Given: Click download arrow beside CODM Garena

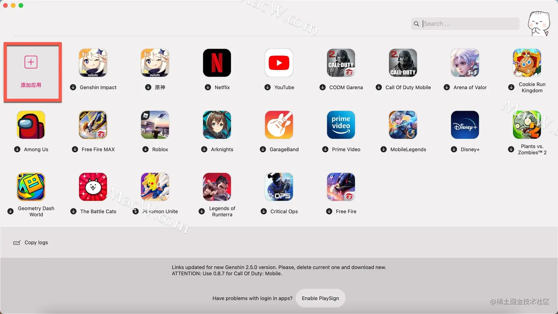Looking at the screenshot, I should click(323, 87).
